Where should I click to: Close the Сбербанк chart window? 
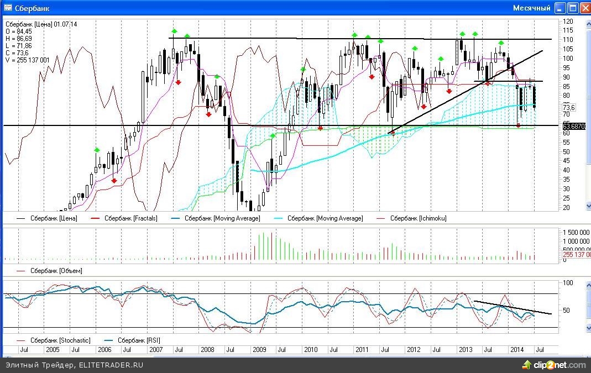pyautogui.click(x=585, y=8)
